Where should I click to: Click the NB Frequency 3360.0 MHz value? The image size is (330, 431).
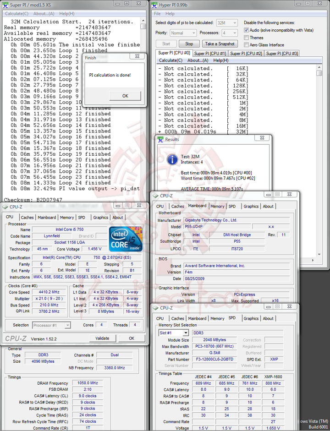(x=115, y=368)
